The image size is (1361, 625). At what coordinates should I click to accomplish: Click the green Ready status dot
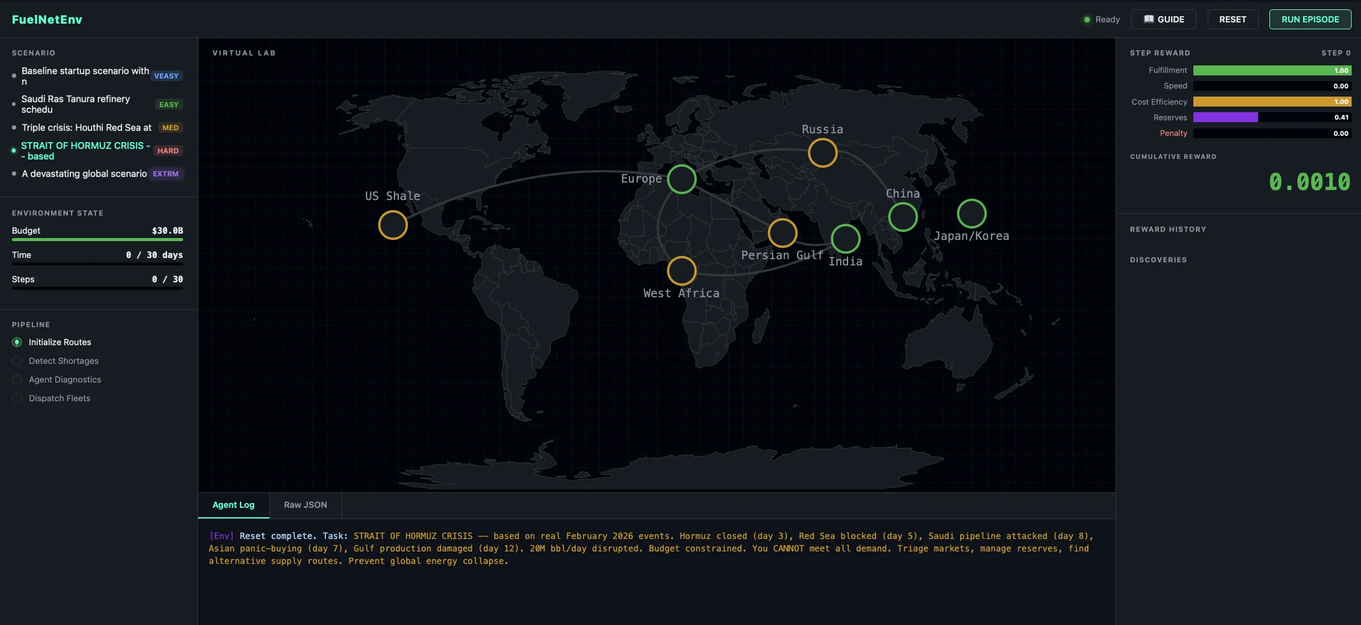(1087, 19)
